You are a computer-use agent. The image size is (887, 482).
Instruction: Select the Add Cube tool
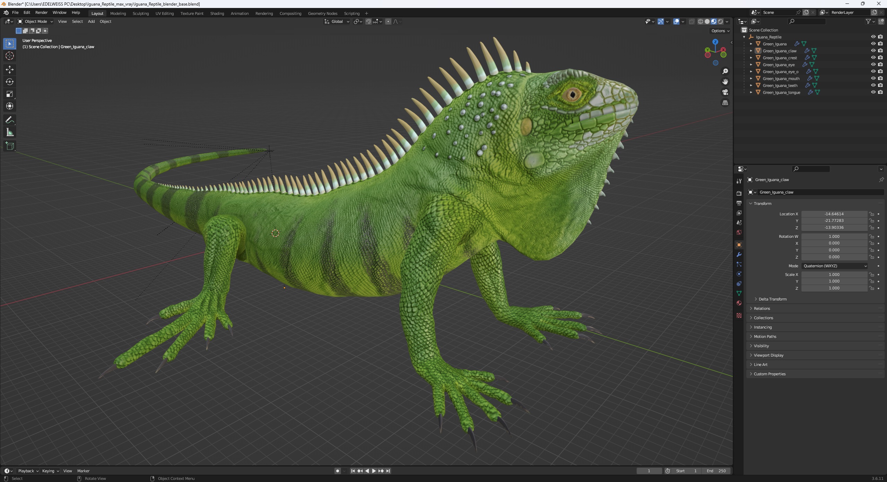tap(10, 146)
